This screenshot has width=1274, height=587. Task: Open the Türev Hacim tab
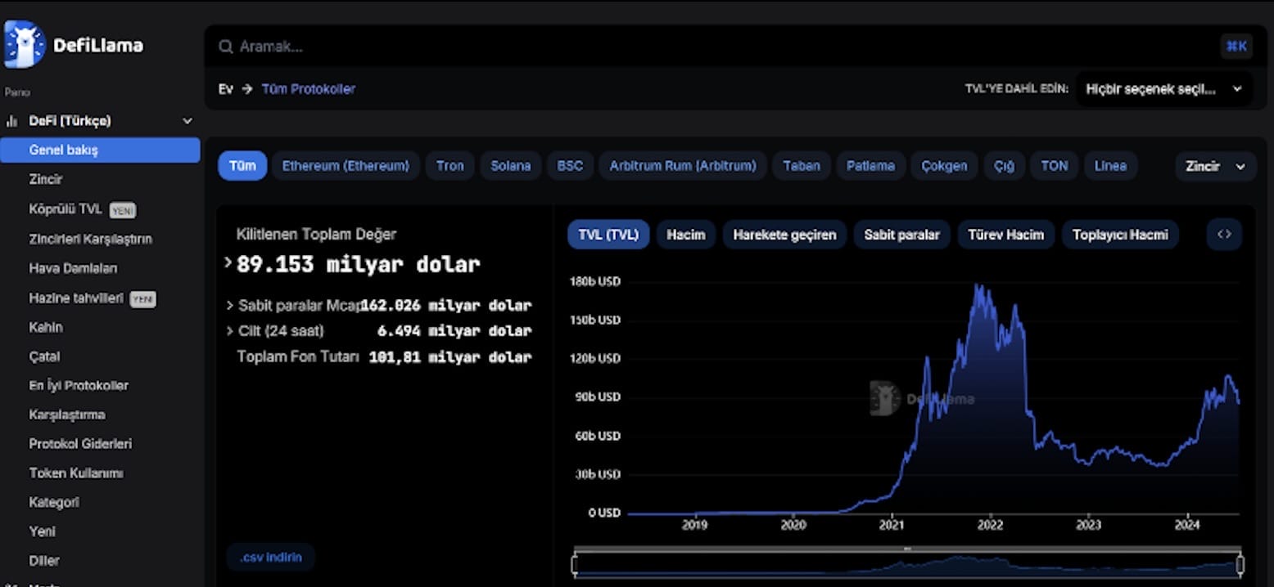point(1005,234)
